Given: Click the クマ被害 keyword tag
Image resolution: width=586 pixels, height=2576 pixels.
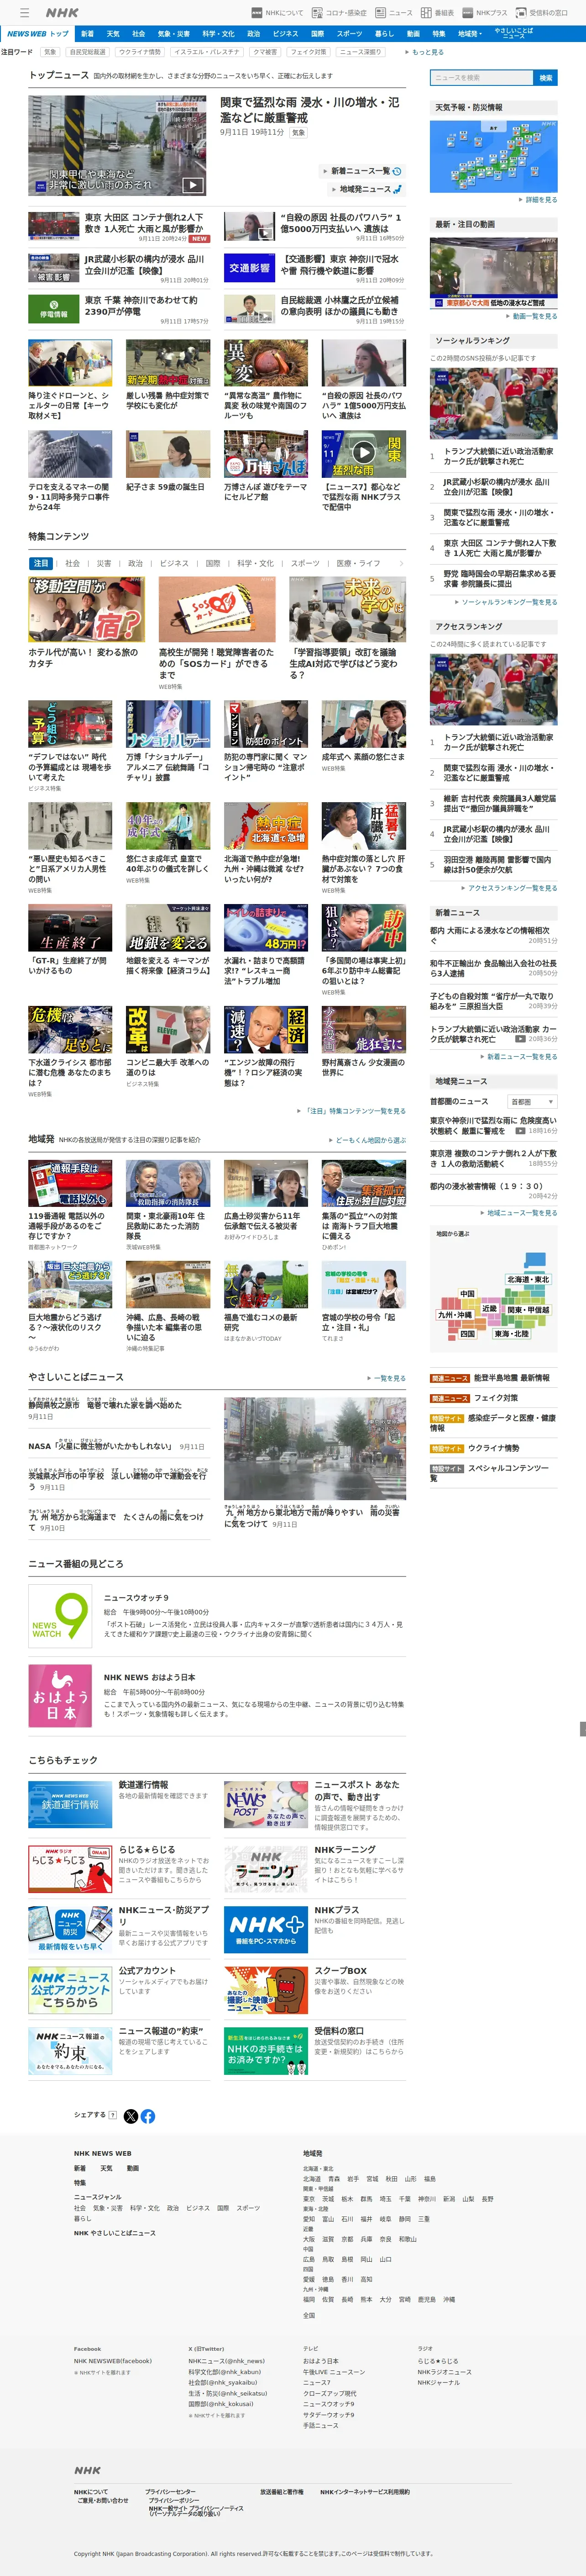Looking at the screenshot, I should 265,52.
